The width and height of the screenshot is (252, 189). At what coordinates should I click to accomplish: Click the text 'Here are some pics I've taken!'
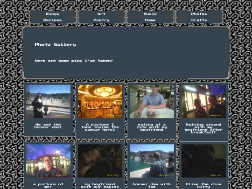pos(74,61)
